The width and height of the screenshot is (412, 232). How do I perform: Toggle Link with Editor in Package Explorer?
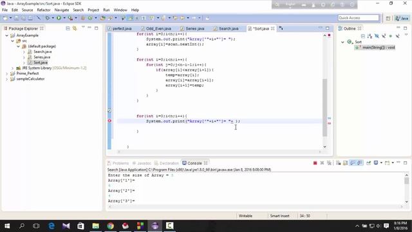(x=75, y=28)
